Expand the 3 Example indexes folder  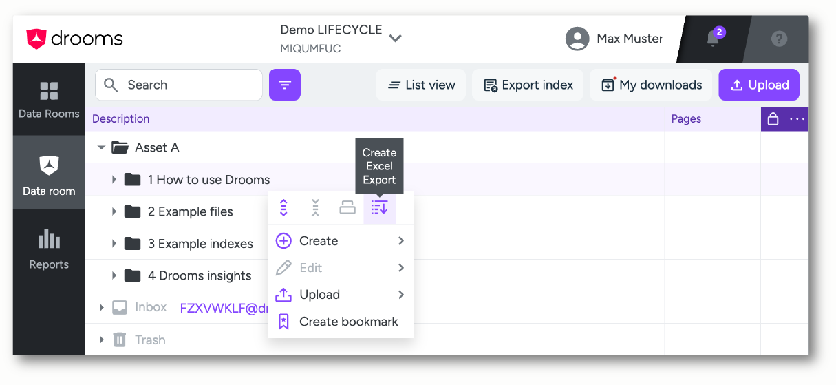click(x=114, y=244)
